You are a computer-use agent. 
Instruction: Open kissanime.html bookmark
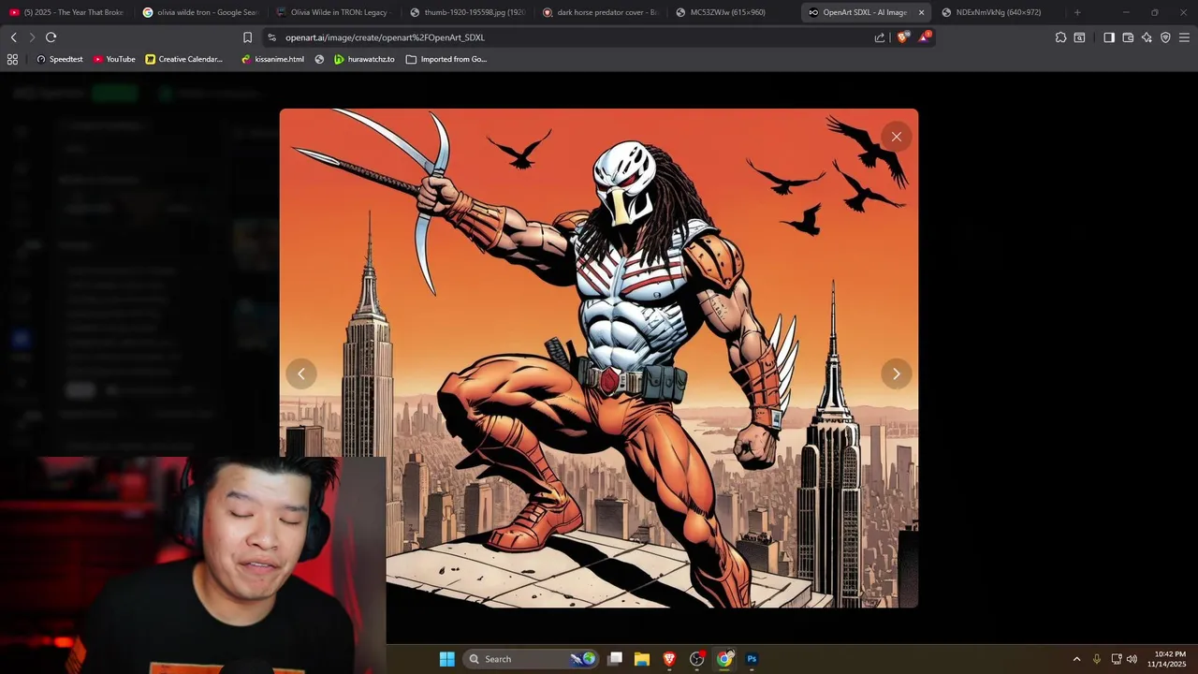pos(272,59)
